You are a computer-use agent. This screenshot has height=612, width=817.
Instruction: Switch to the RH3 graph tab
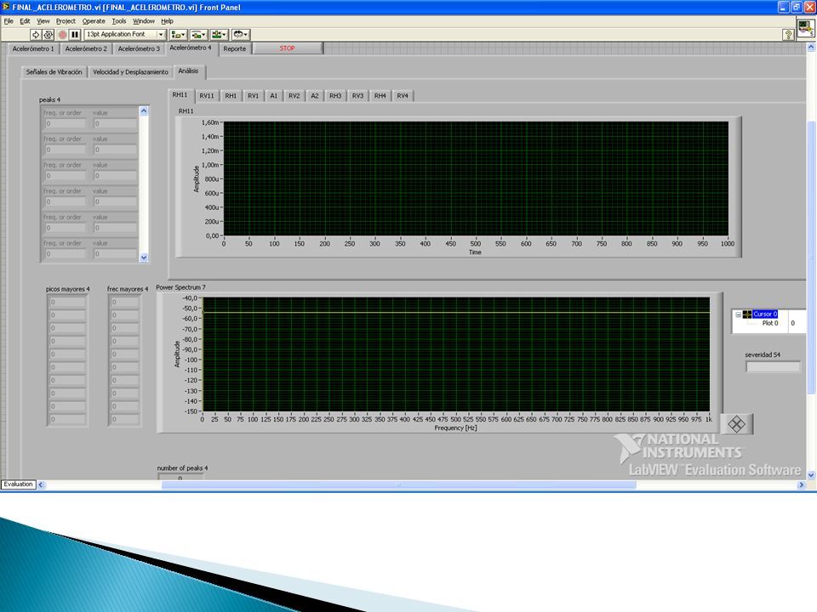click(335, 96)
